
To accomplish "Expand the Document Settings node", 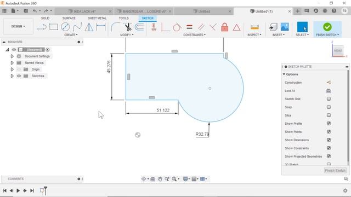I will click(12, 56).
